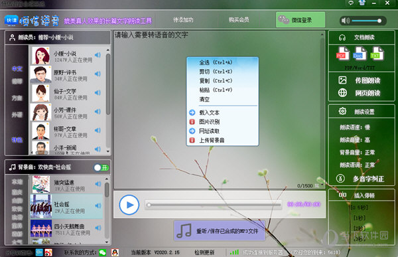Open PDF document file icon
The width and height of the screenshot is (398, 257).
342,54
